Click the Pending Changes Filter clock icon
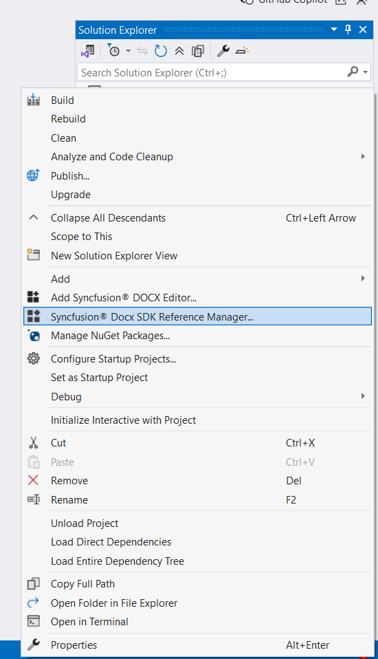 113,51
